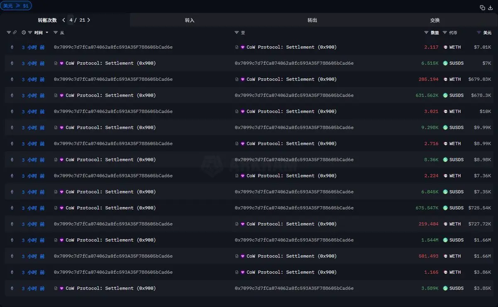Click the WETH token icon in the $3.86K row
Image resolution: width=498 pixels, height=307 pixels.
445,272
